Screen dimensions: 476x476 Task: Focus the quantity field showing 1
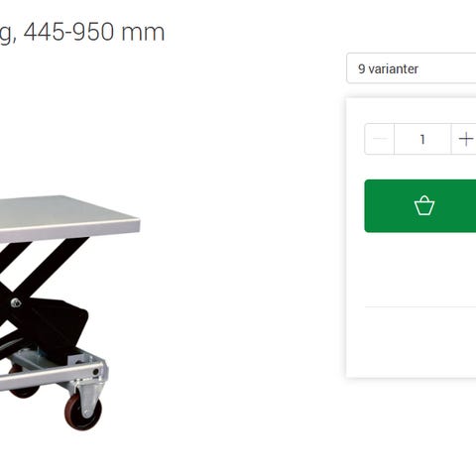422,139
